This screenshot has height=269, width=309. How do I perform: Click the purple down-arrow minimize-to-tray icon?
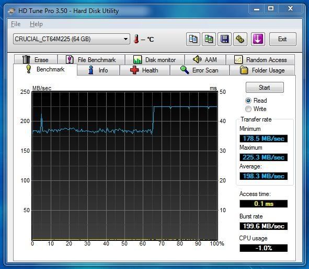258,39
